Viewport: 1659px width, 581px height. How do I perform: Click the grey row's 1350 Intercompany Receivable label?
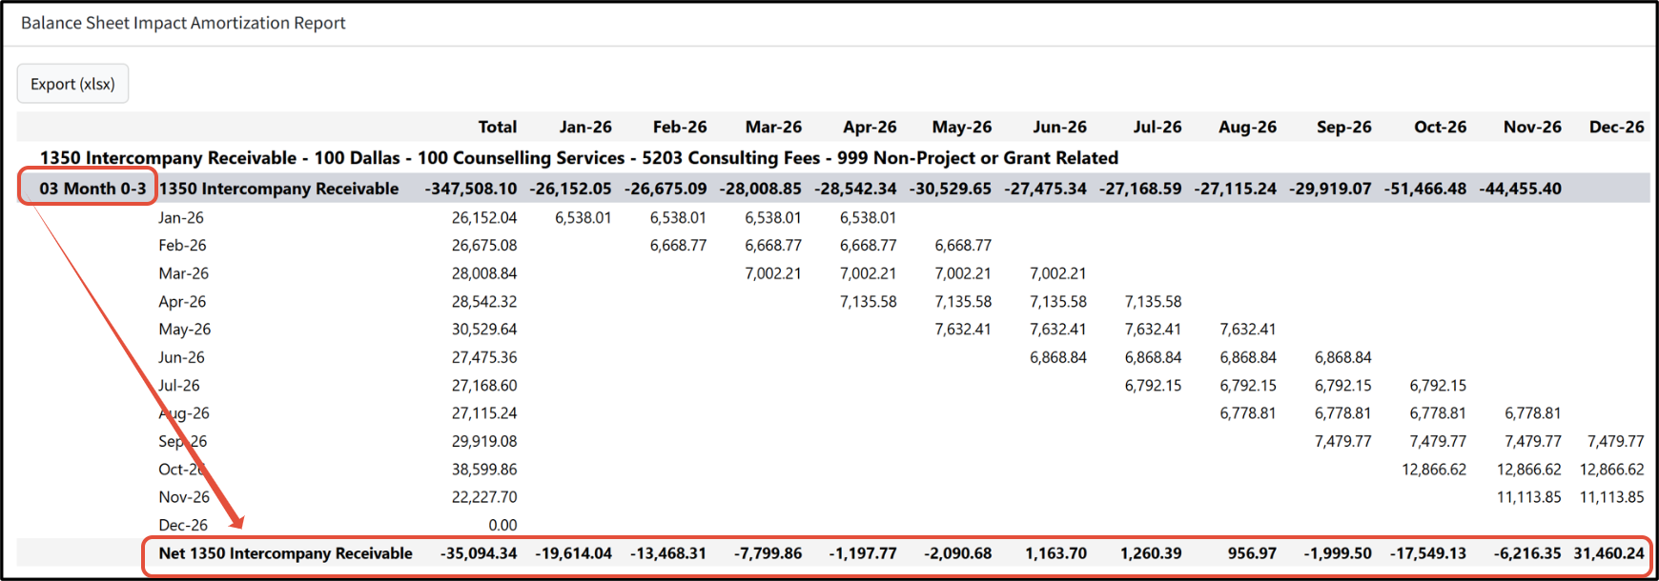(278, 189)
